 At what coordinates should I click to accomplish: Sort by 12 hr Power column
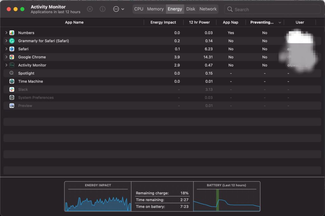coord(199,22)
